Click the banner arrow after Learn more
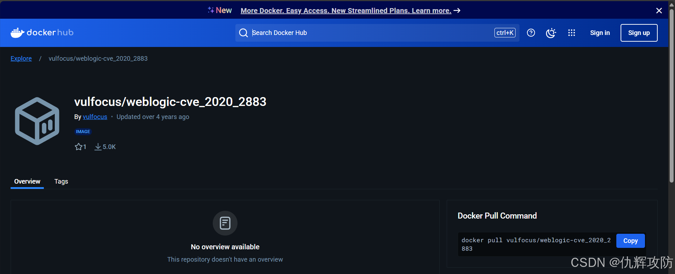This screenshot has width=675, height=274. 457,11
